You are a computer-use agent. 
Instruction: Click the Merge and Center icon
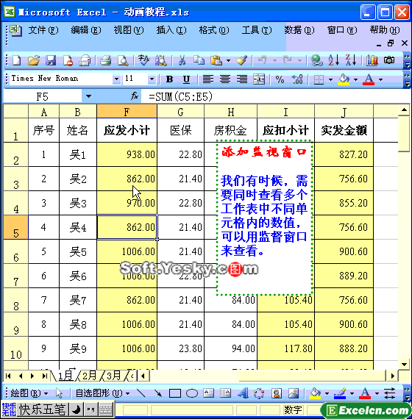click(259, 79)
